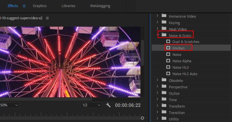This screenshot has width=232, height=122.
Task: Open the Effects workspace tab
Action: 13,6
